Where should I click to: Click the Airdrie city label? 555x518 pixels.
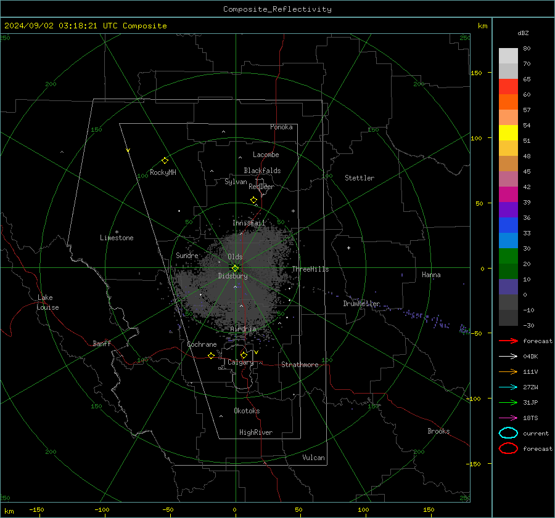(243, 329)
